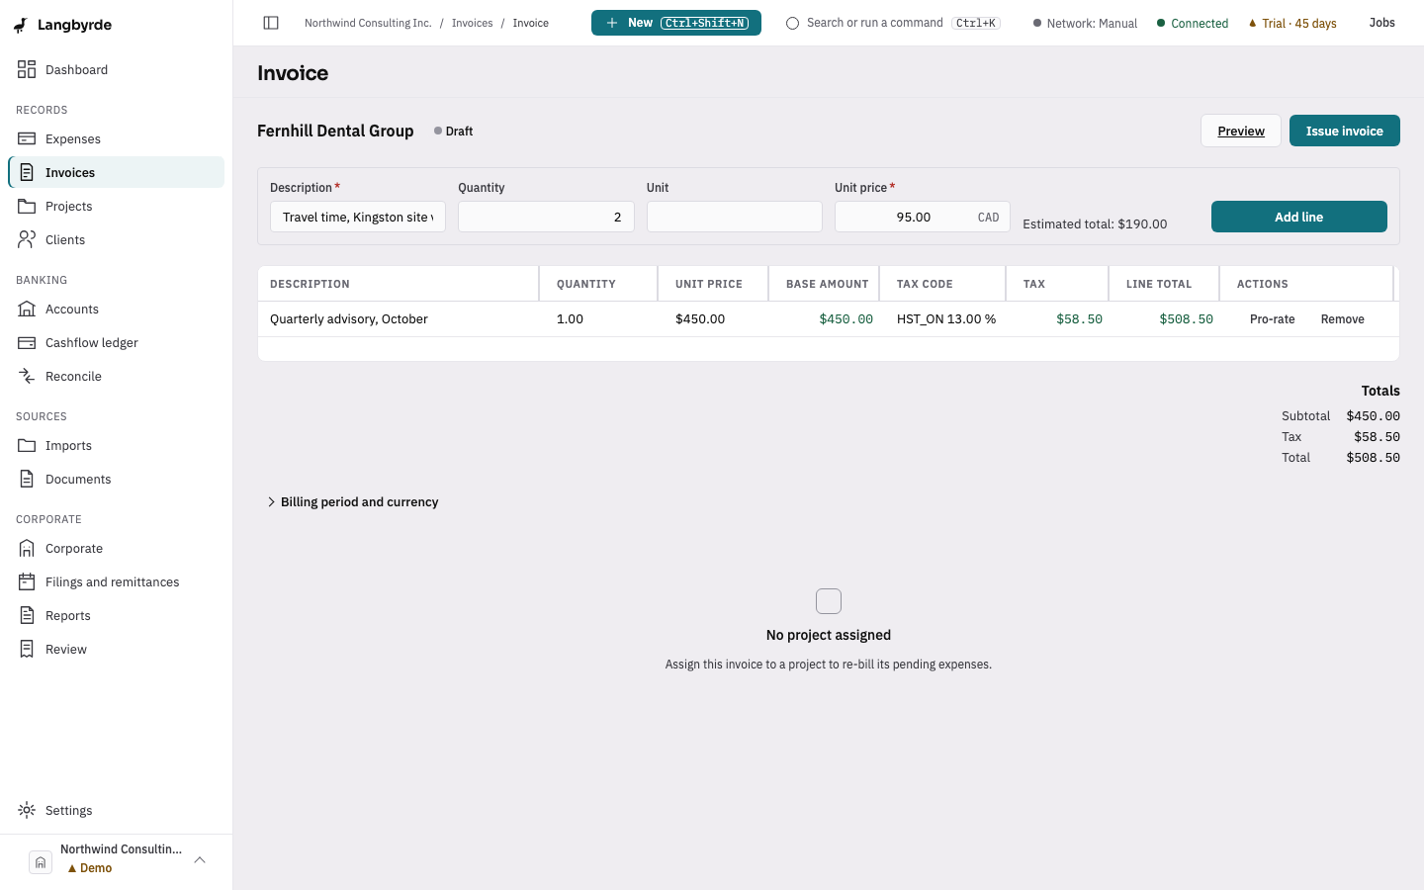Click the Unit input field

(x=735, y=217)
